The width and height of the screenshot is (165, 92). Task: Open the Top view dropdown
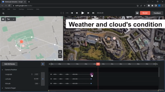click(x=11, y=19)
